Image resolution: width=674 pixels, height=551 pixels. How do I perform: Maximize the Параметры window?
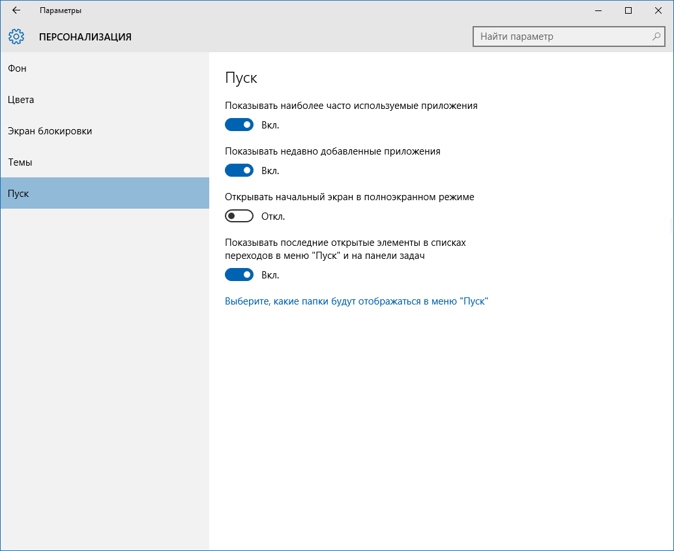pyautogui.click(x=628, y=10)
